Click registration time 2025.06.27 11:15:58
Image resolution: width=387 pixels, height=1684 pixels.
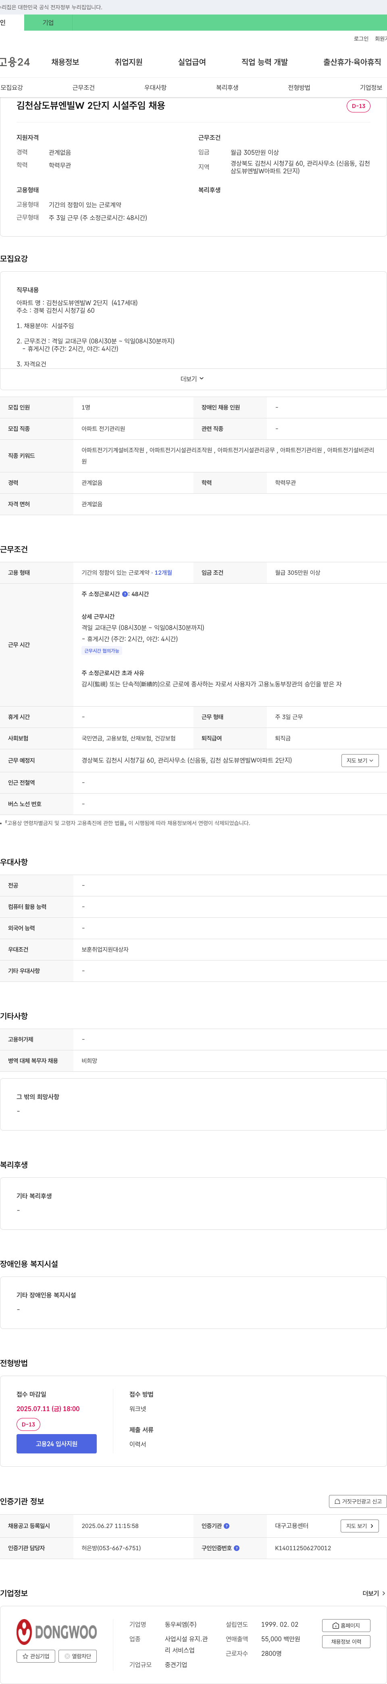coord(110,1526)
